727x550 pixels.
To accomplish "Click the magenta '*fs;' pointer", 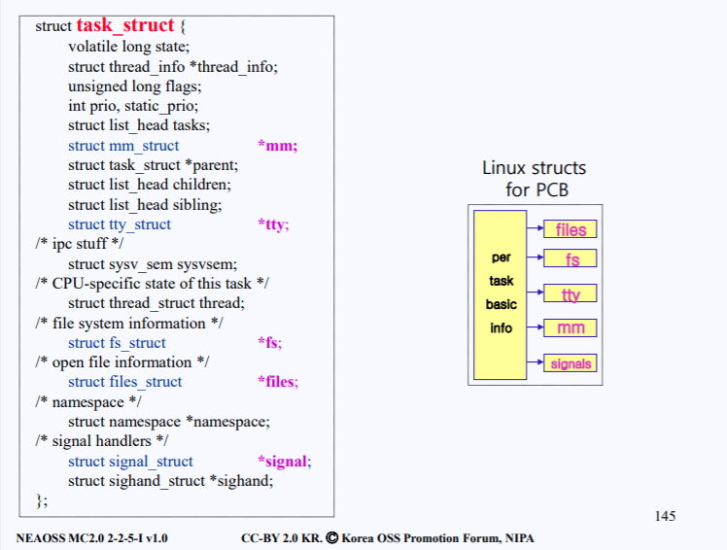I will [x=270, y=343].
